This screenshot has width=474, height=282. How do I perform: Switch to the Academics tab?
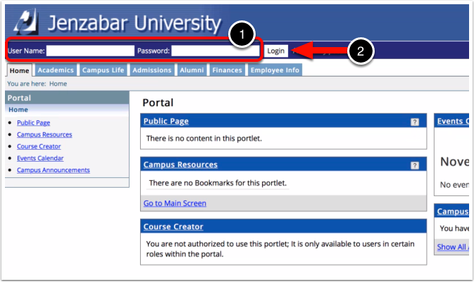(x=56, y=70)
